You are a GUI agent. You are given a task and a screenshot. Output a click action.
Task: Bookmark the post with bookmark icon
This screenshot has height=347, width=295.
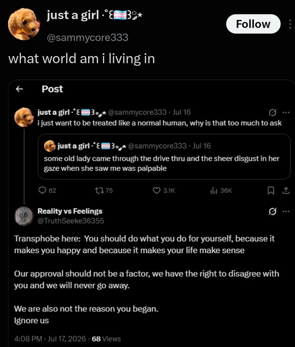(271, 191)
